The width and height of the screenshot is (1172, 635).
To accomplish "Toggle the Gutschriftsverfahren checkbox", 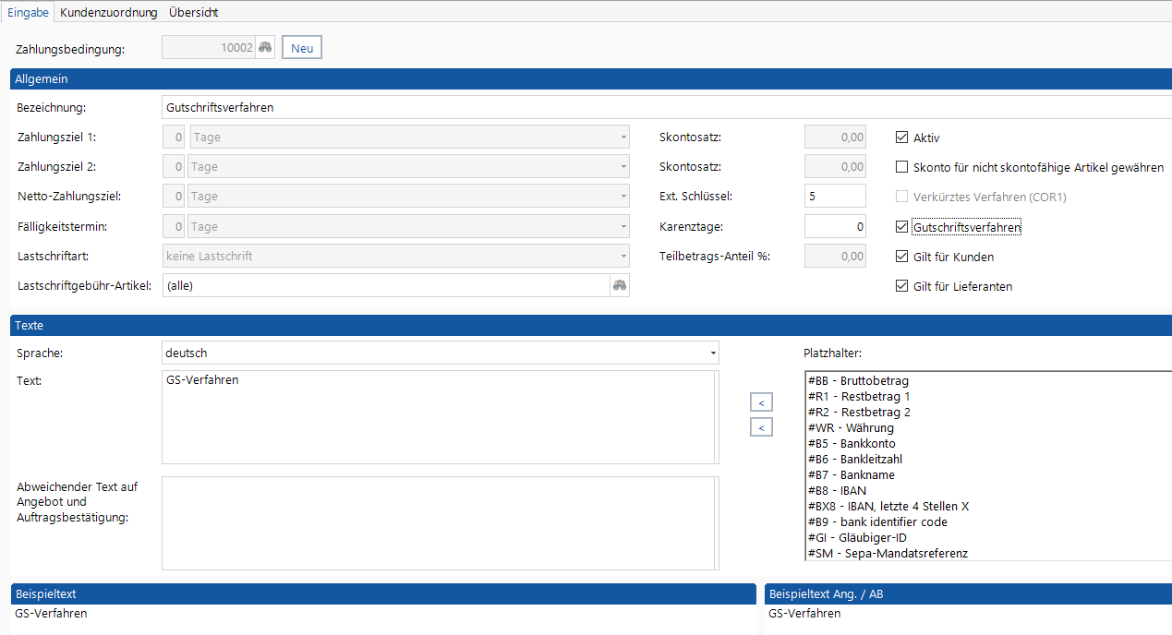I will coord(902,227).
